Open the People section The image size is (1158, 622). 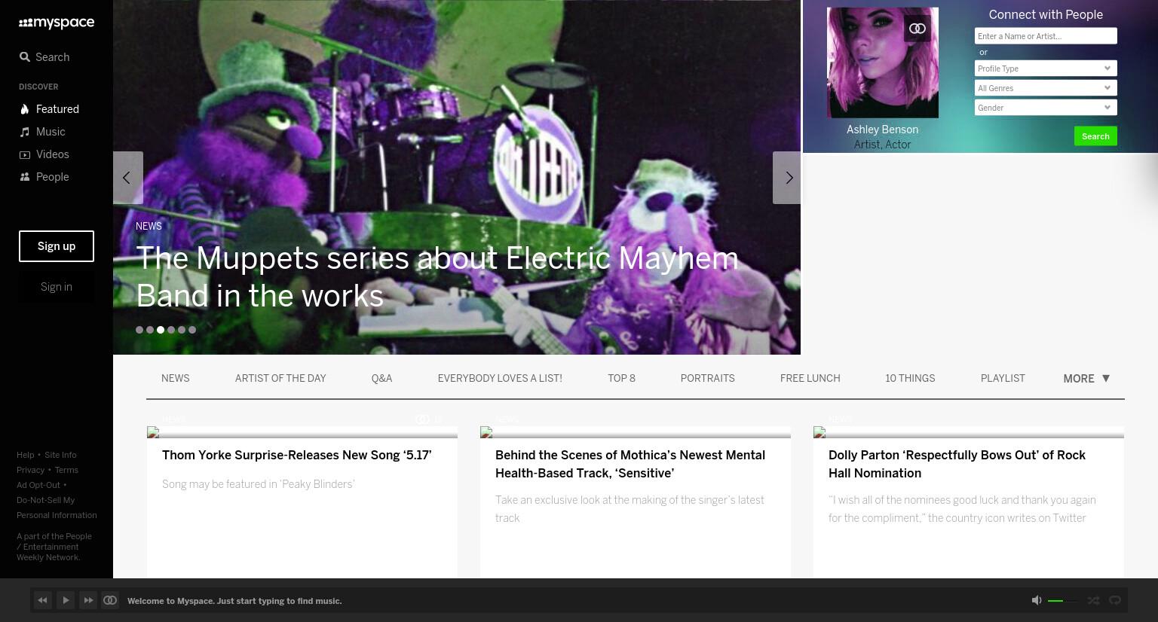tap(44, 177)
